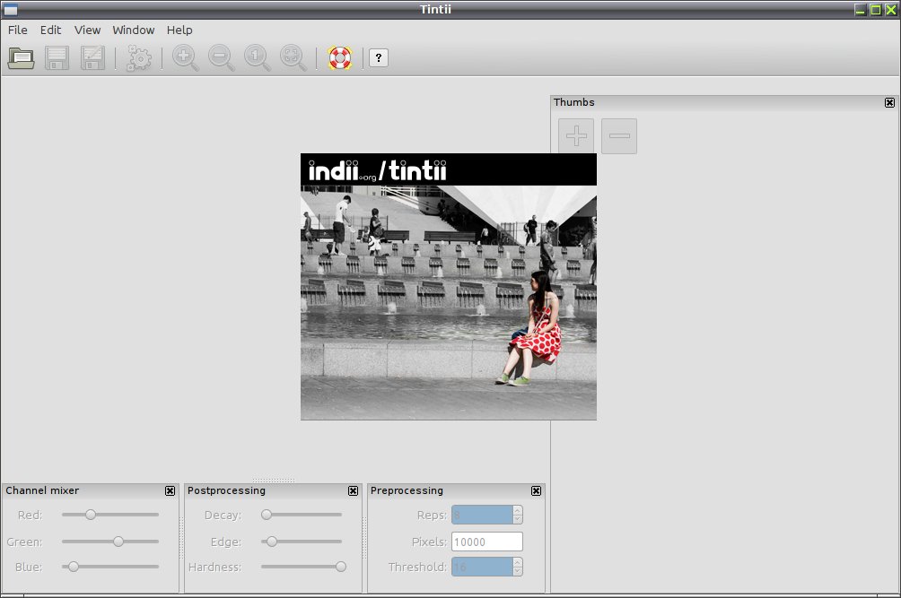Screen dimensions: 901x598
Task: Open an image file with the folder icon
Action: (x=22, y=58)
